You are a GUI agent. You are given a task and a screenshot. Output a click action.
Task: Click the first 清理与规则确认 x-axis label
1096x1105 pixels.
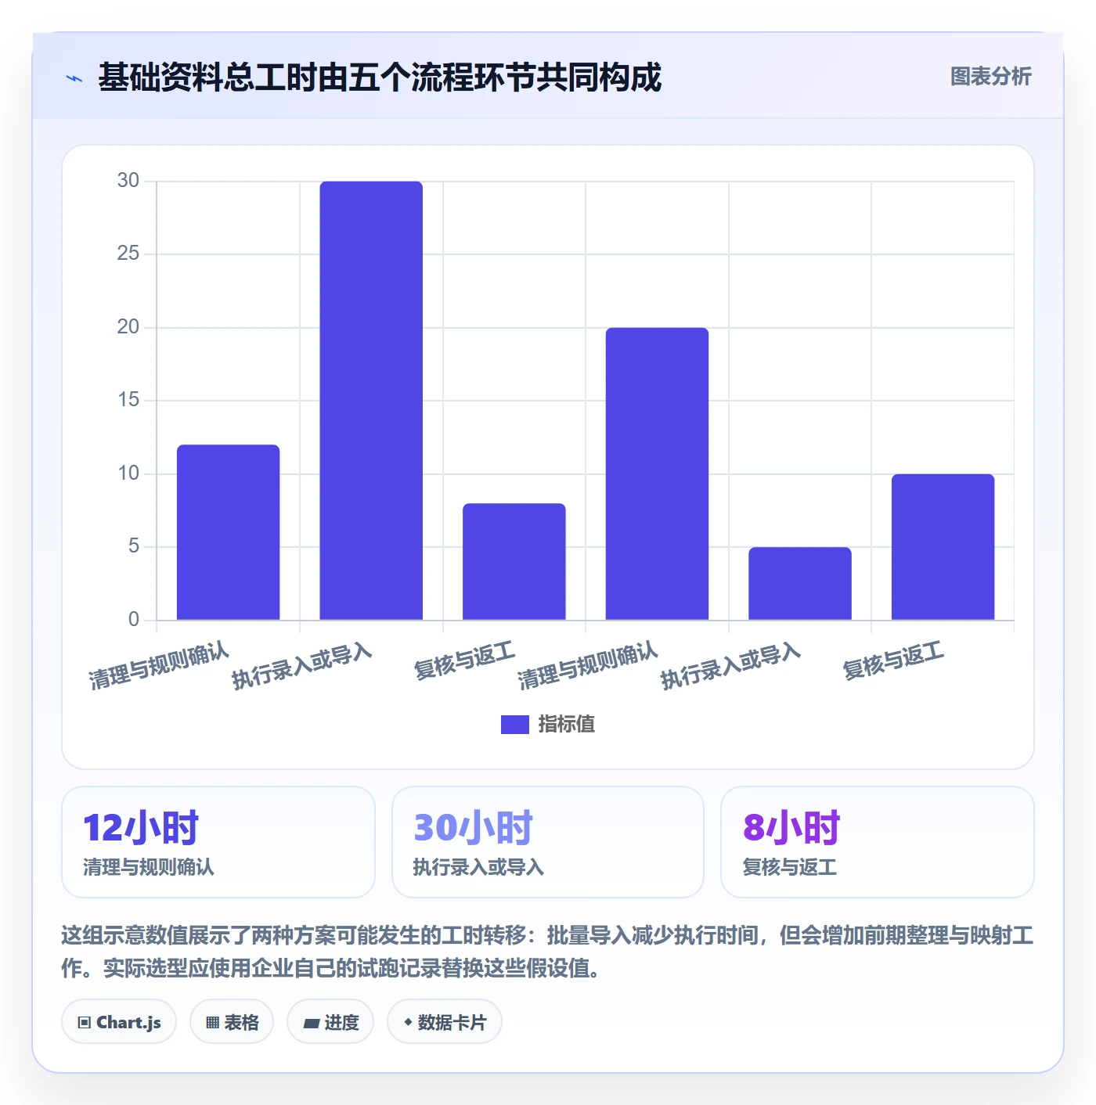159,665
